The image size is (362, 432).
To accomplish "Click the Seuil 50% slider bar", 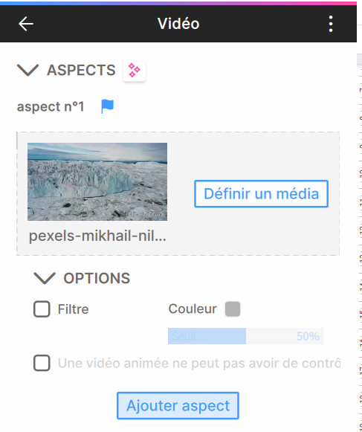I will [x=245, y=336].
